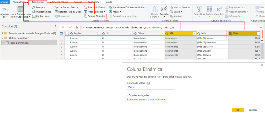Switch to the Ferramentas tab
The height and width of the screenshot is (118, 265).
click(94, 2)
